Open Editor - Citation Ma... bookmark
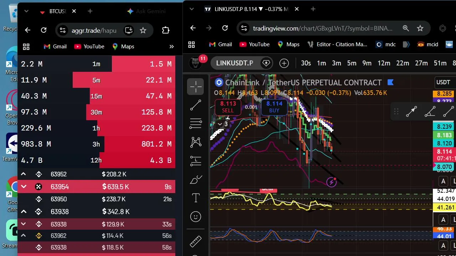Image resolution: width=456 pixels, height=256 pixels. 337,44
